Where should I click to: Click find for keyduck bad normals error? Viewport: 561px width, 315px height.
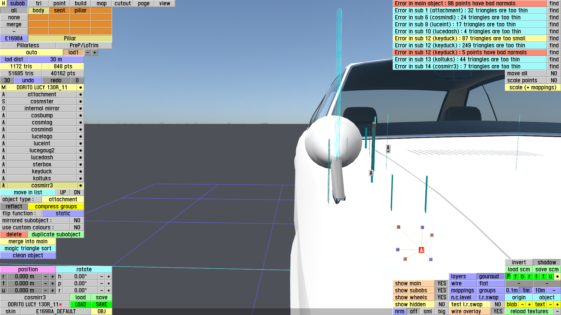tap(554, 52)
